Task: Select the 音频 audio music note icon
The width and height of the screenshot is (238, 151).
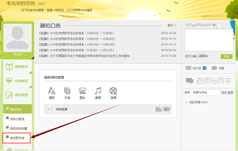Action: pos(98,91)
